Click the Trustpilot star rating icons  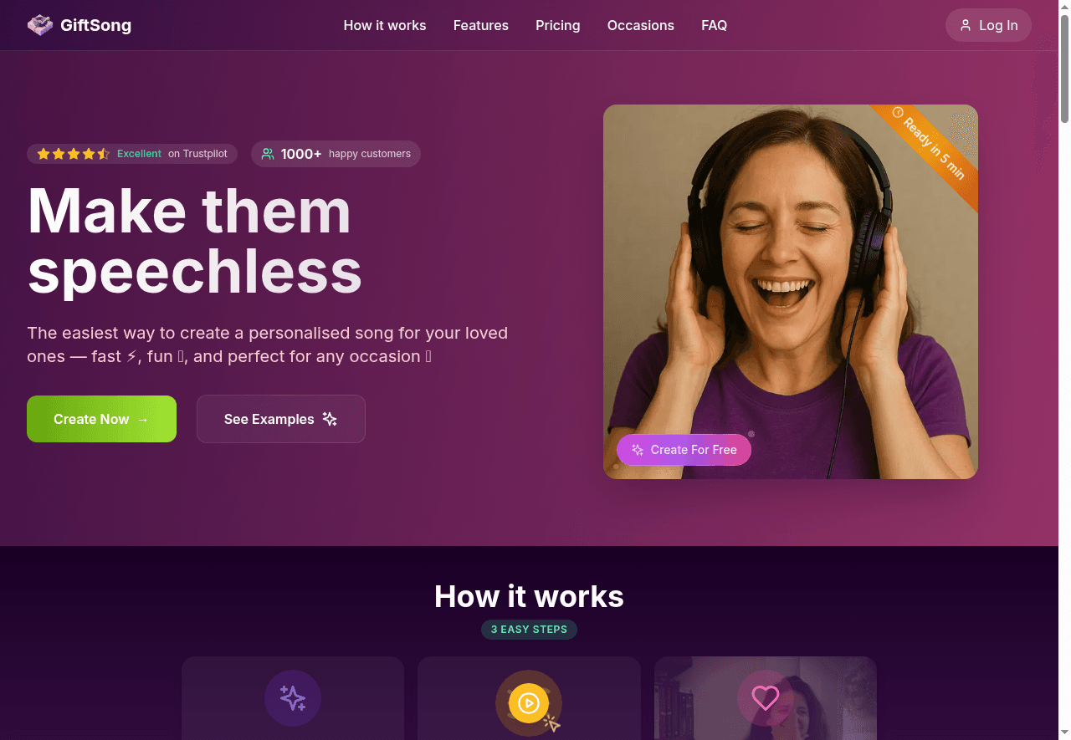click(x=74, y=154)
